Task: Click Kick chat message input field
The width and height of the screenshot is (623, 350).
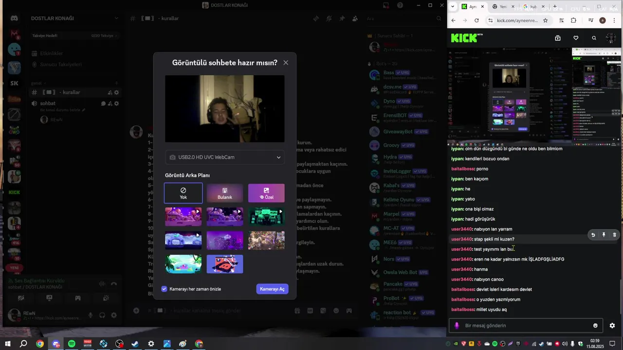Action: (x=526, y=326)
